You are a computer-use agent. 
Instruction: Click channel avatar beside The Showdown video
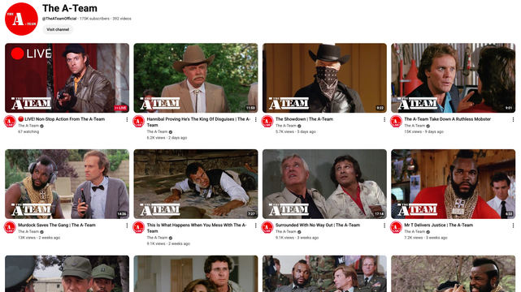point(267,122)
